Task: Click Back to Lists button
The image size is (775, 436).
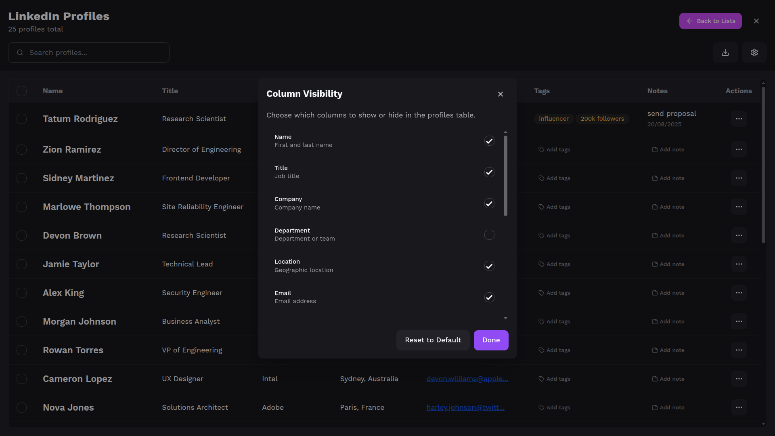Action: click(710, 21)
